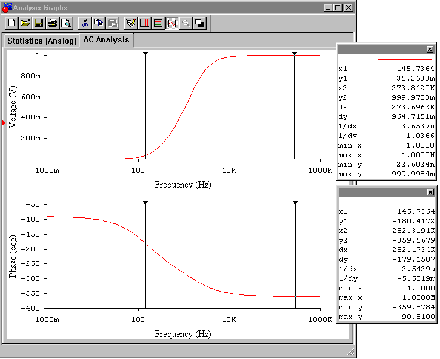Screen dimensions: 440x359
Task: Click first cursor marker on voltage plot
Action: click(145, 53)
